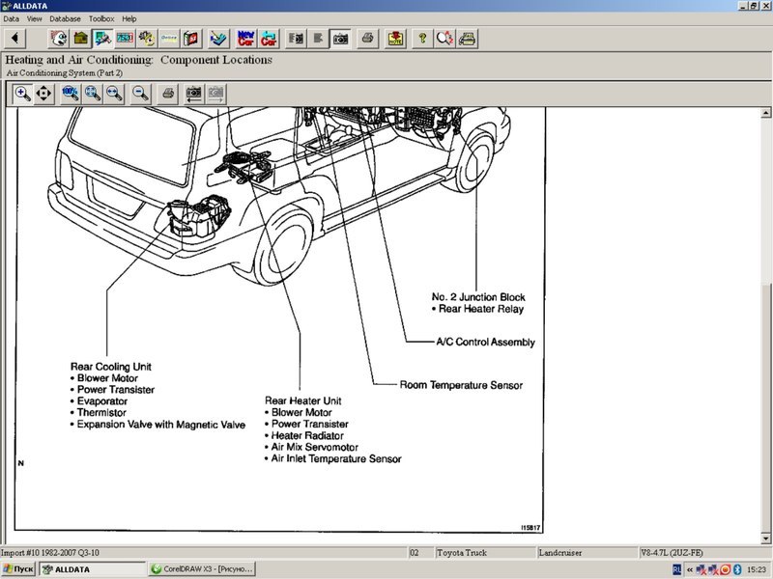Click the fit-width zoom icon

point(114,93)
